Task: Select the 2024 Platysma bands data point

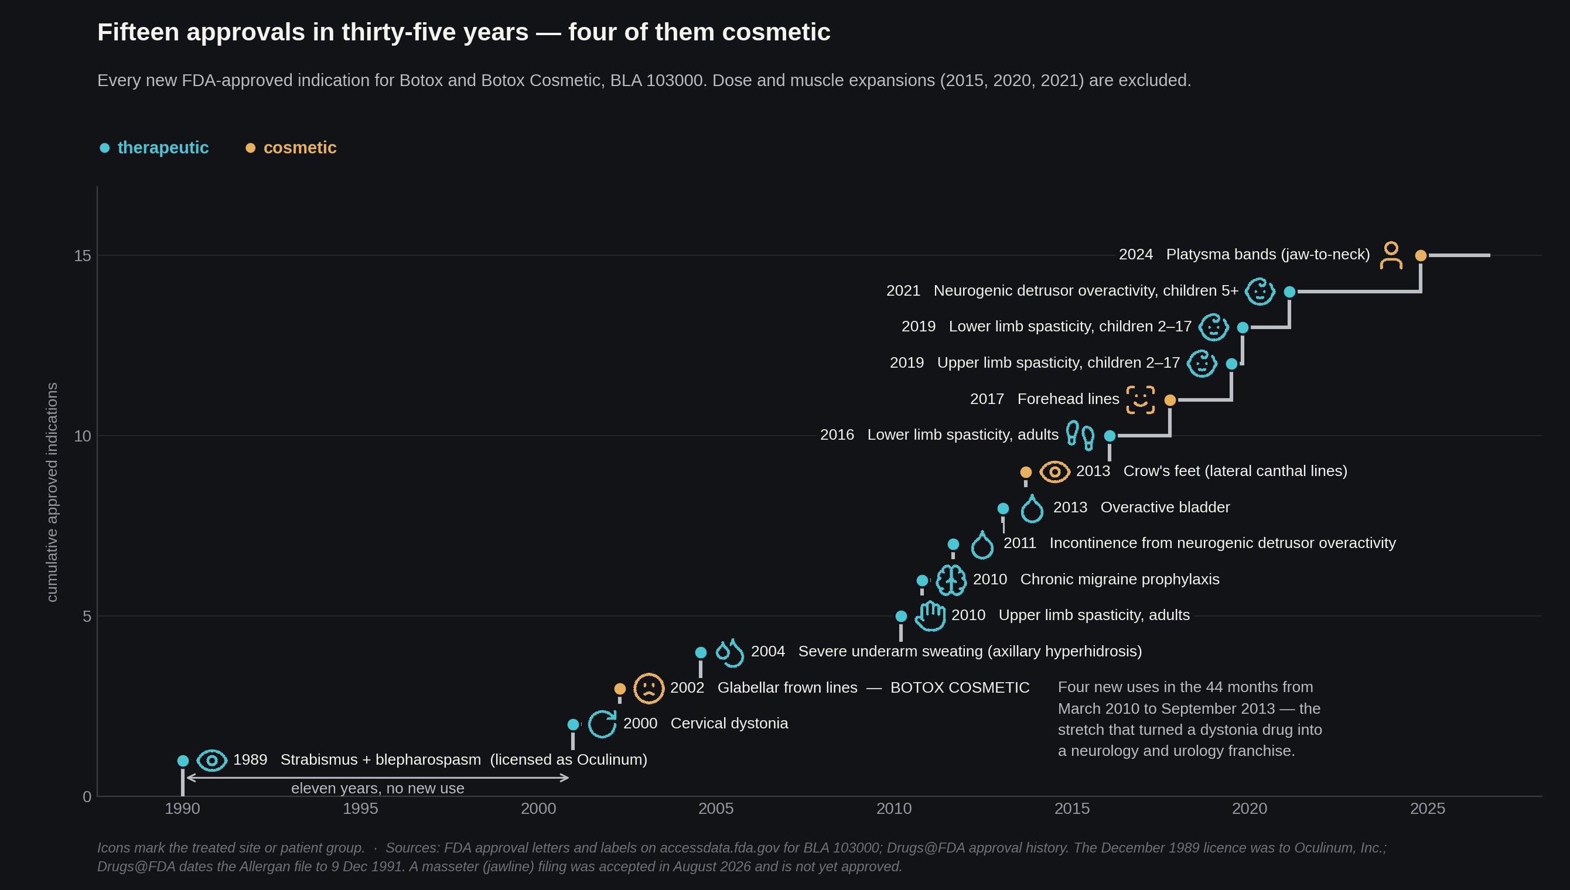Action: [x=1421, y=255]
